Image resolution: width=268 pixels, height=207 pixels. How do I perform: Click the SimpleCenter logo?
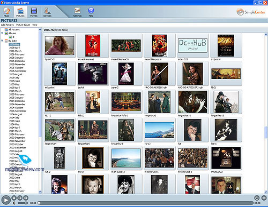click(251, 12)
